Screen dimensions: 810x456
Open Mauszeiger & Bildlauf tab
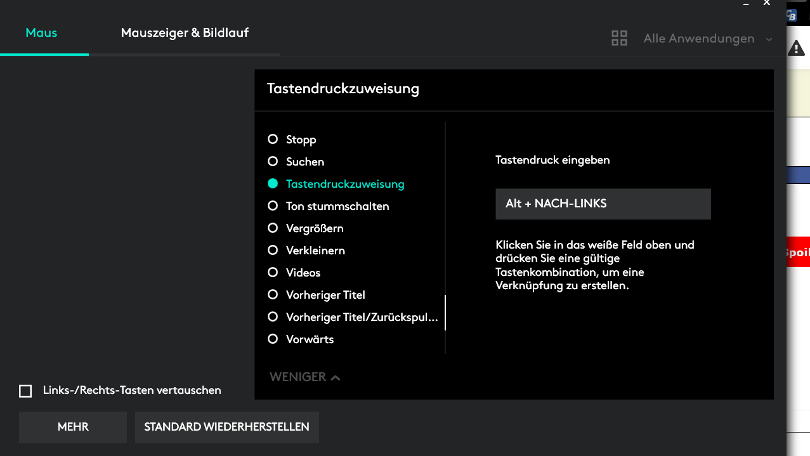[185, 33]
